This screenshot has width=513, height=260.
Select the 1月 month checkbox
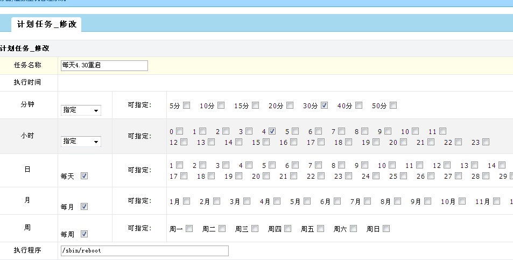tap(186, 201)
